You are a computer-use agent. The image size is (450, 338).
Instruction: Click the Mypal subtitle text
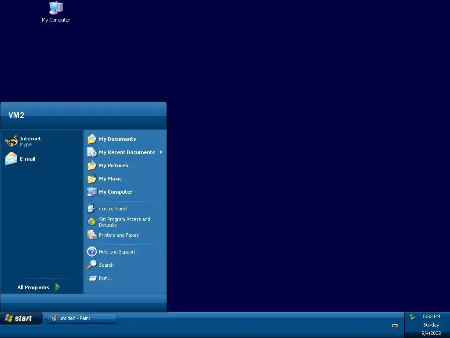(26, 144)
